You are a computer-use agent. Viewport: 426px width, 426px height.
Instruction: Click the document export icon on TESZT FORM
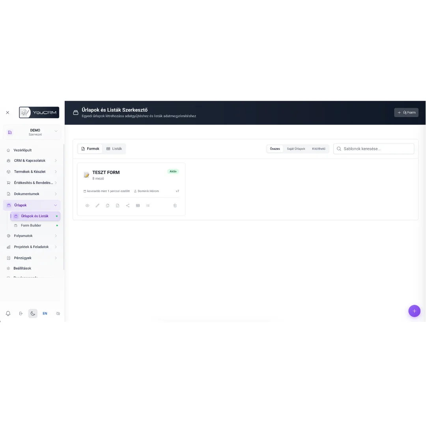(x=118, y=206)
